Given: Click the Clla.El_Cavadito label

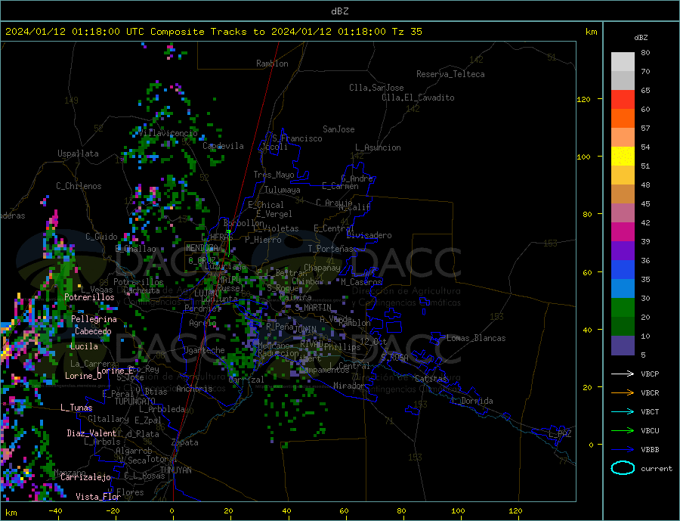Looking at the screenshot, I should (418, 98).
